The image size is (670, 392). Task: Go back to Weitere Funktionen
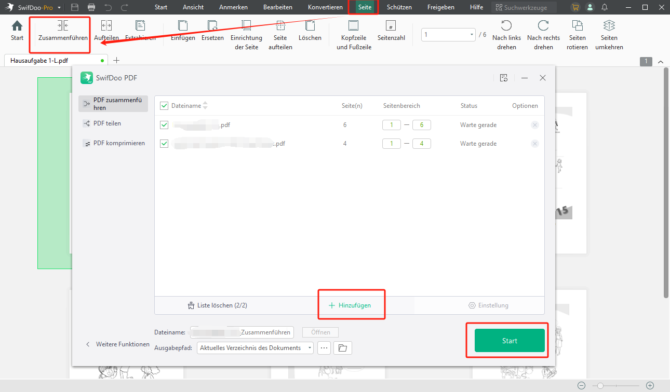tap(118, 344)
